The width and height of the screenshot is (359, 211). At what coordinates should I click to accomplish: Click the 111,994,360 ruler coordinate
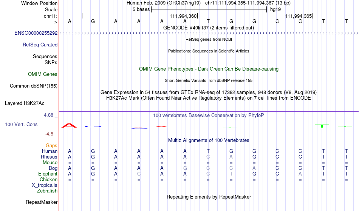[x=183, y=16]
